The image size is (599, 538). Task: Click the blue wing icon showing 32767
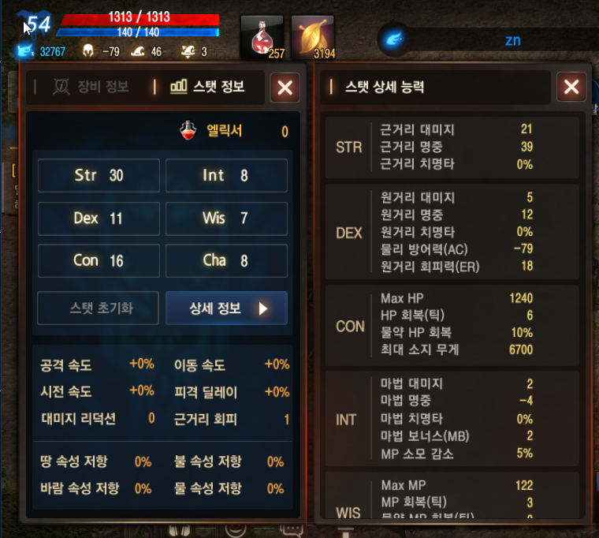(25, 50)
